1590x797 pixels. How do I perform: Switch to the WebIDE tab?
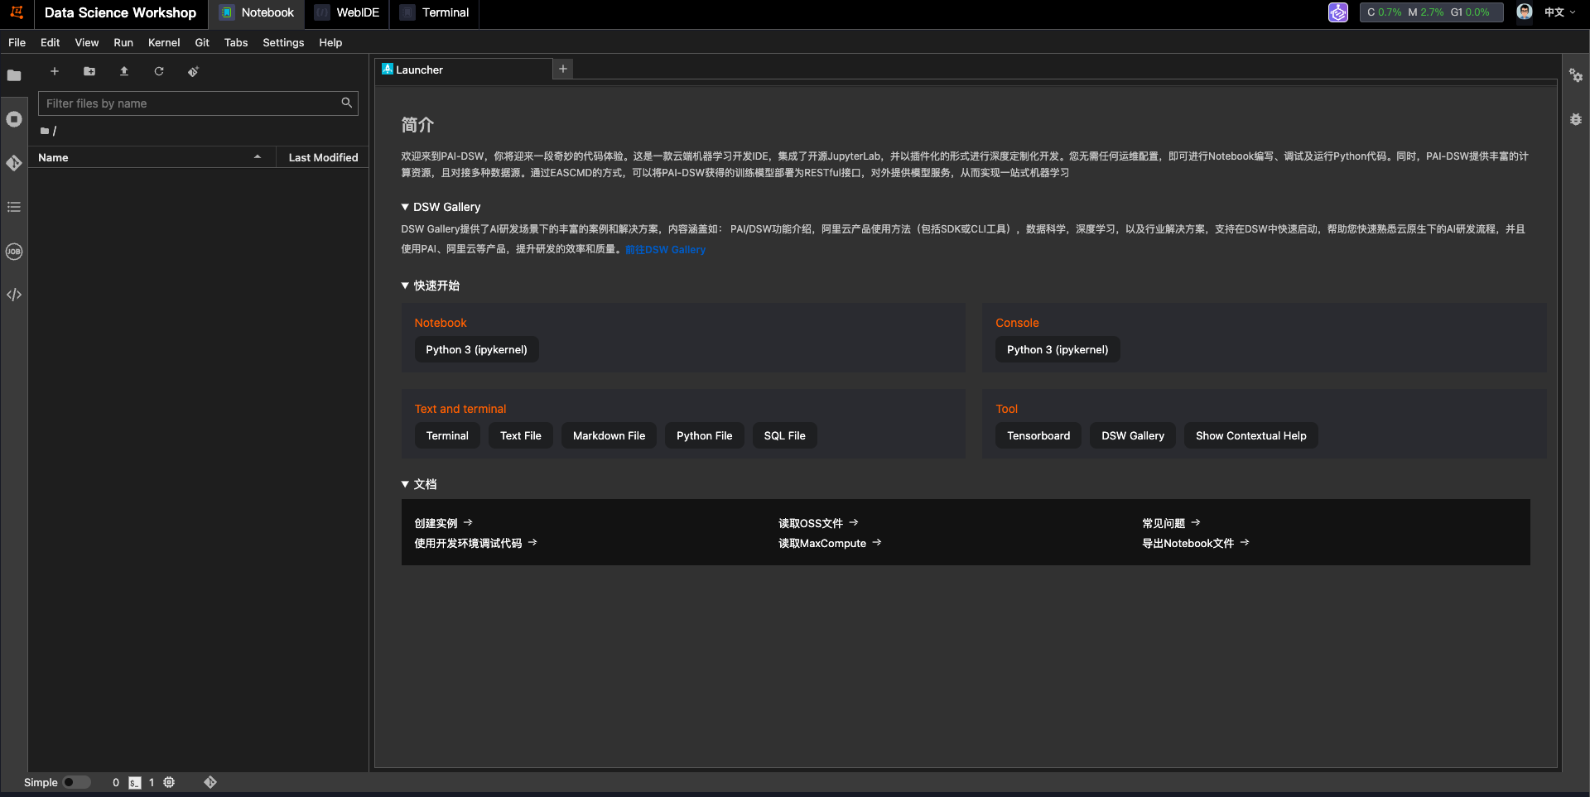point(347,12)
